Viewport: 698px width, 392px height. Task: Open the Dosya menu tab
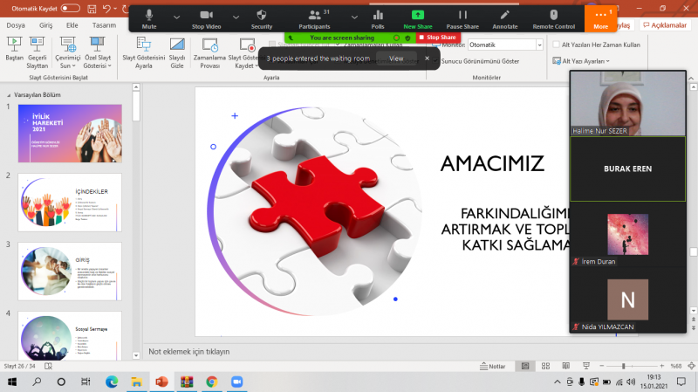16,25
